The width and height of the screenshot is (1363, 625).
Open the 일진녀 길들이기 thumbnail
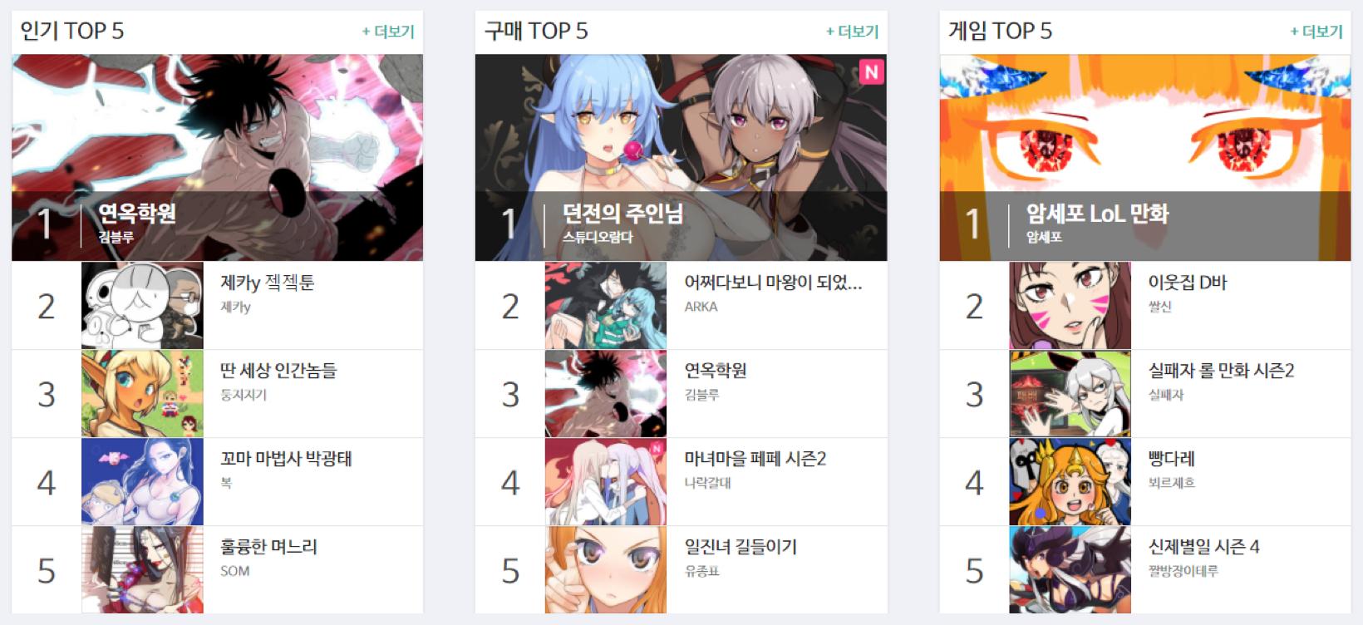pyautogui.click(x=606, y=570)
